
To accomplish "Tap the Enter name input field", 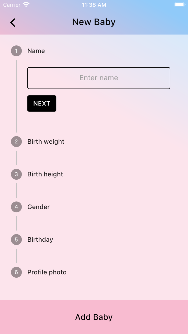I will (x=99, y=78).
